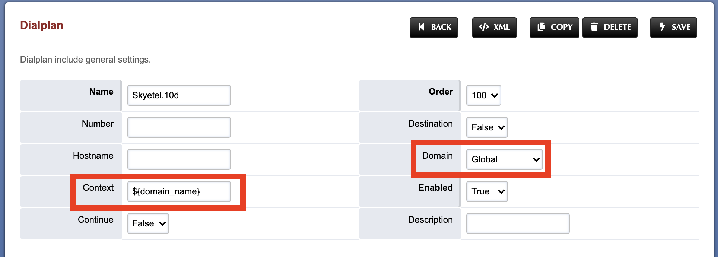Click the empty Number input field
Screen dimensions: 718x257
tap(179, 127)
